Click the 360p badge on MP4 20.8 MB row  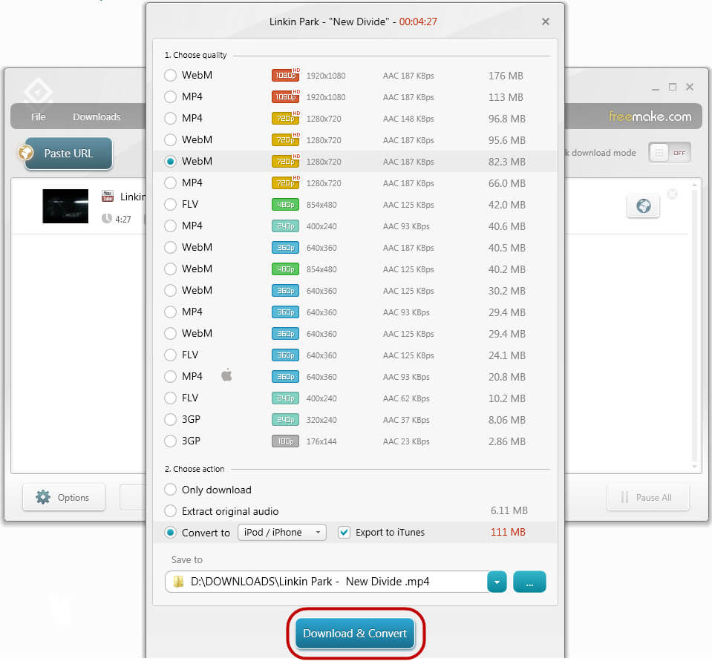(285, 377)
